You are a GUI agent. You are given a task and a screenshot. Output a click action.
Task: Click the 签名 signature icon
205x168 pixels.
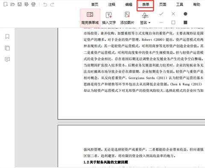(x=145, y=15)
